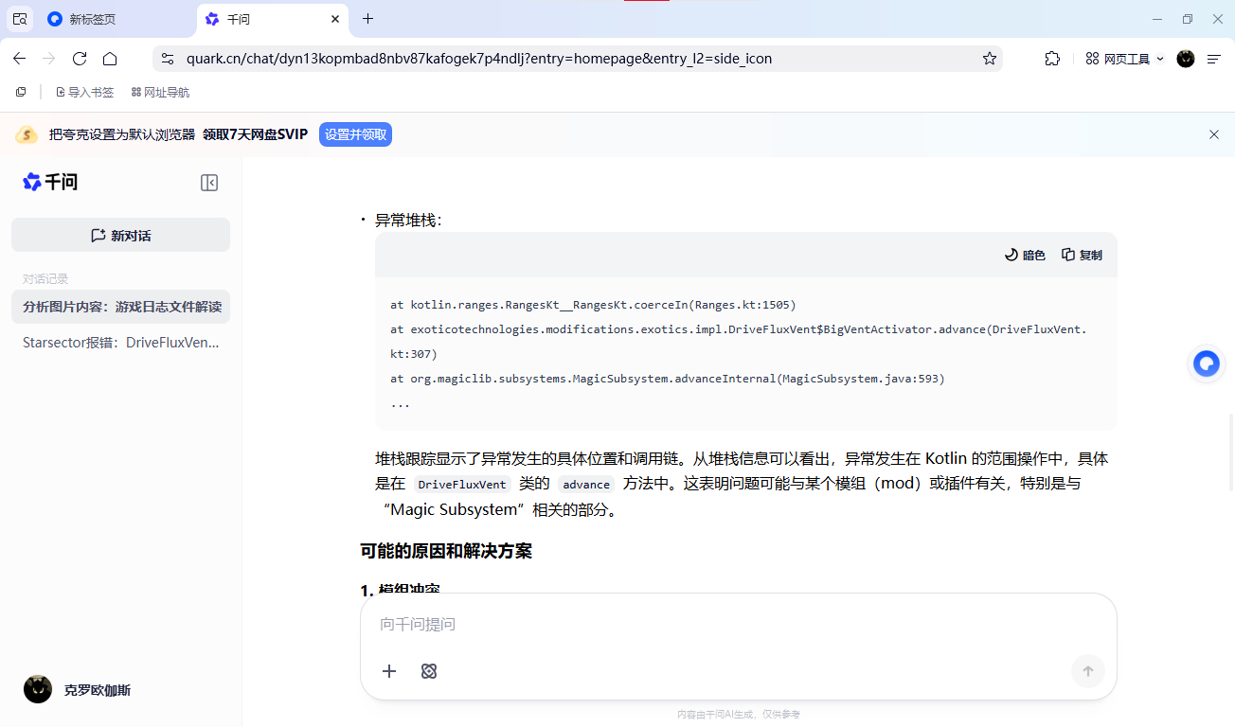Open Starsector报错 conversation history

(120, 343)
